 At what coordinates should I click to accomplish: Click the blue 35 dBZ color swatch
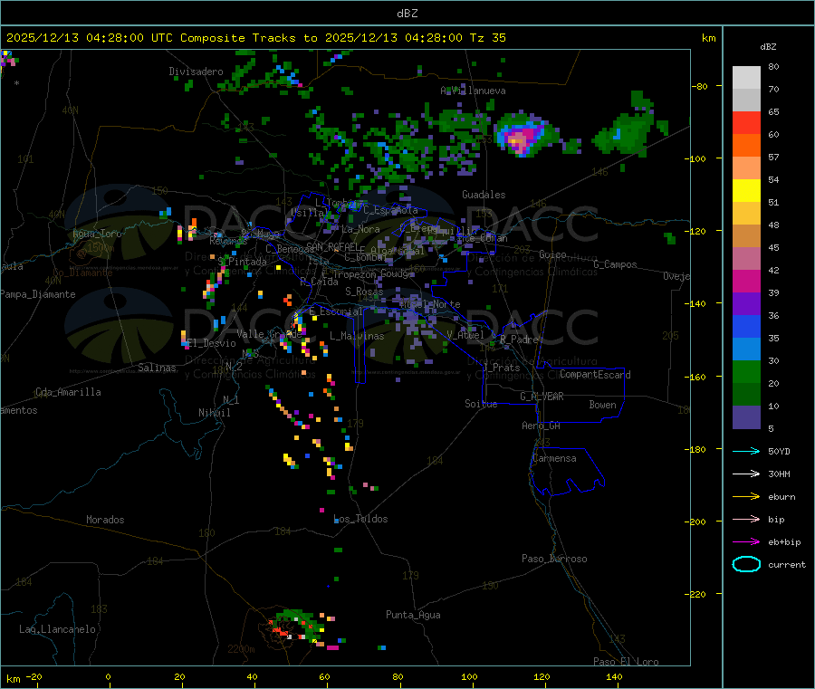746,326
